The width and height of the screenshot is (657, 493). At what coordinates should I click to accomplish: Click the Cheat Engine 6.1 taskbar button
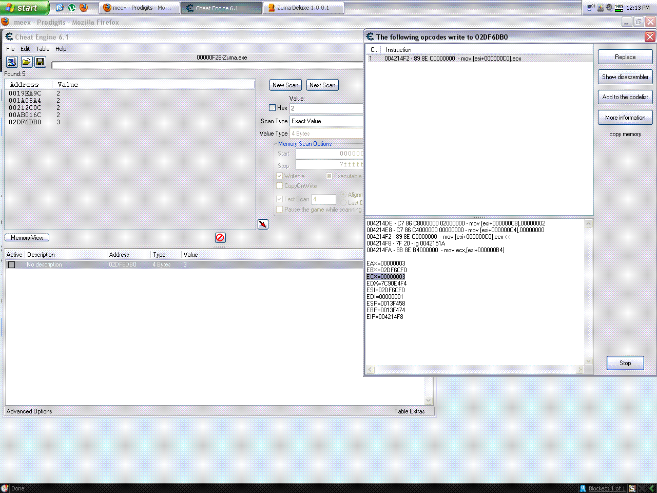coord(221,8)
